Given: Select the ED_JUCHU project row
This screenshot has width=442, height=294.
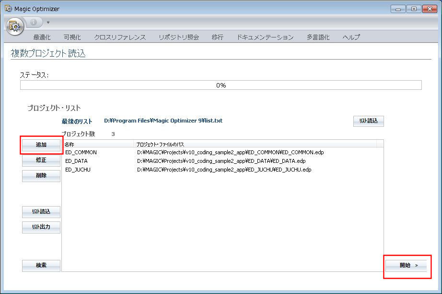Looking at the screenshot, I should click(78, 170).
